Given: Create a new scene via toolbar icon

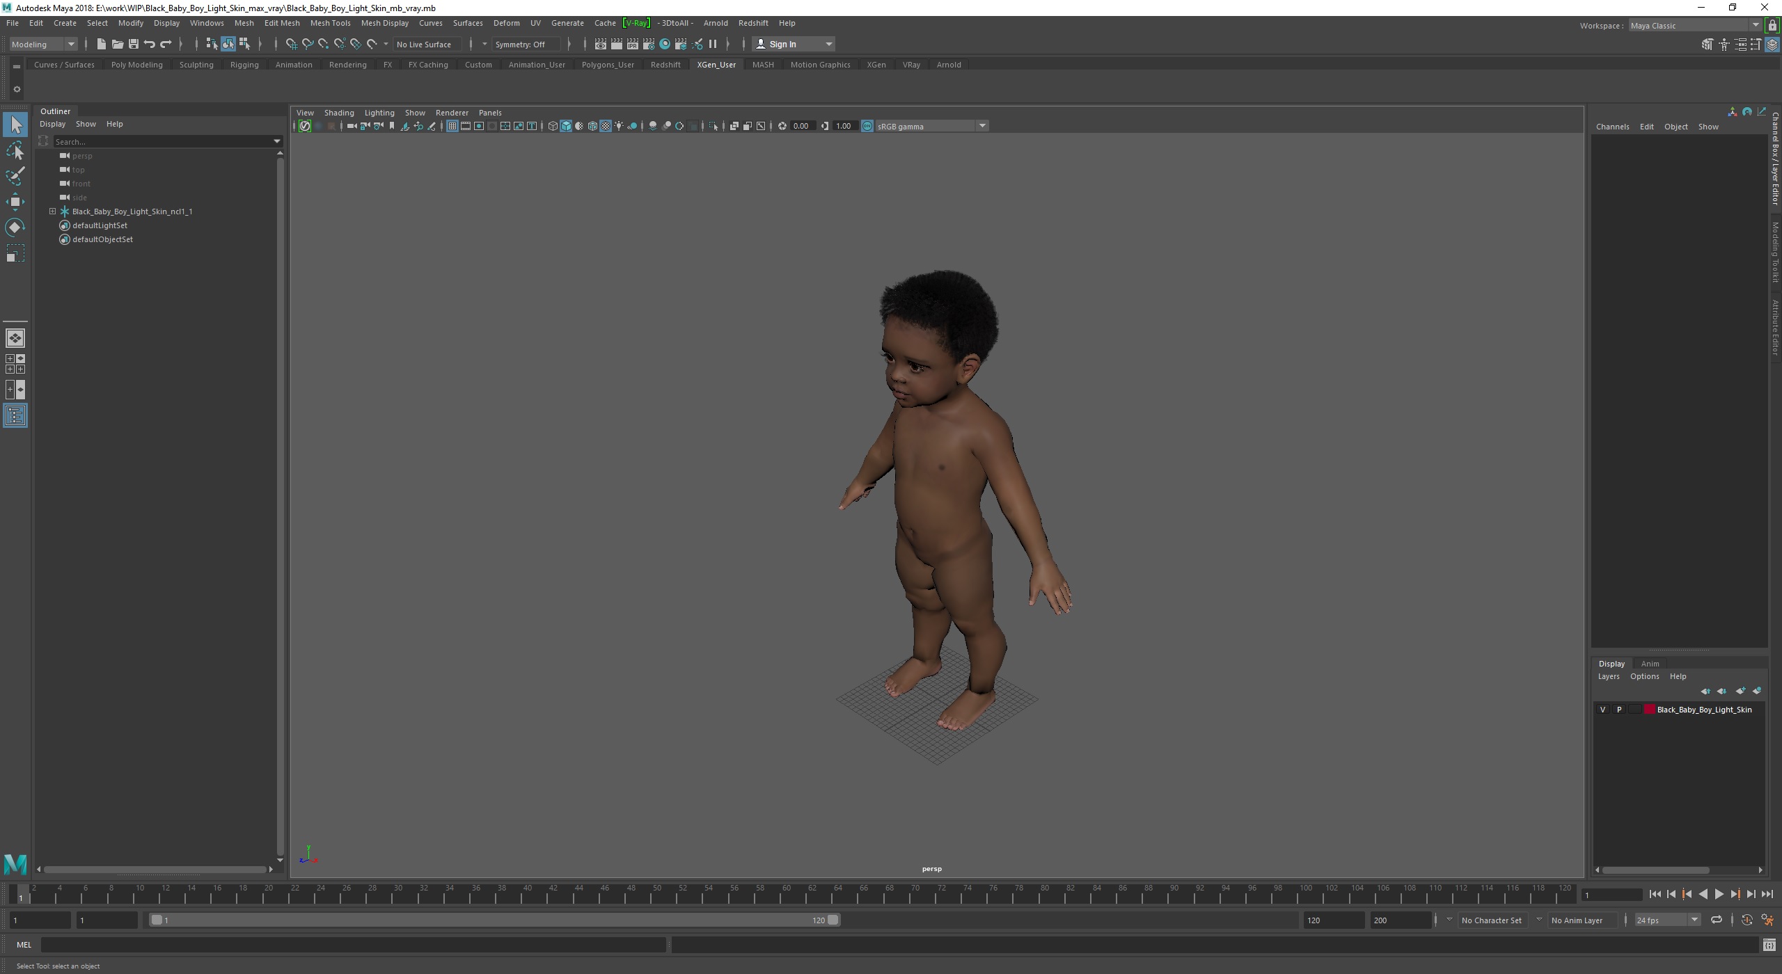Looking at the screenshot, I should tap(101, 44).
